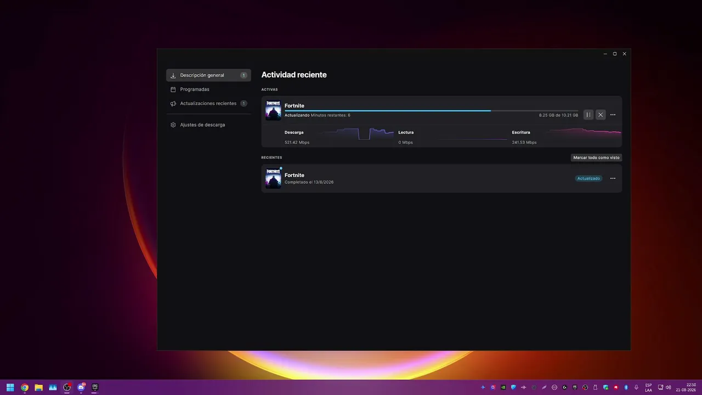Click the Epic Games icon in the system tray
702x395 pixels.
pos(575,387)
